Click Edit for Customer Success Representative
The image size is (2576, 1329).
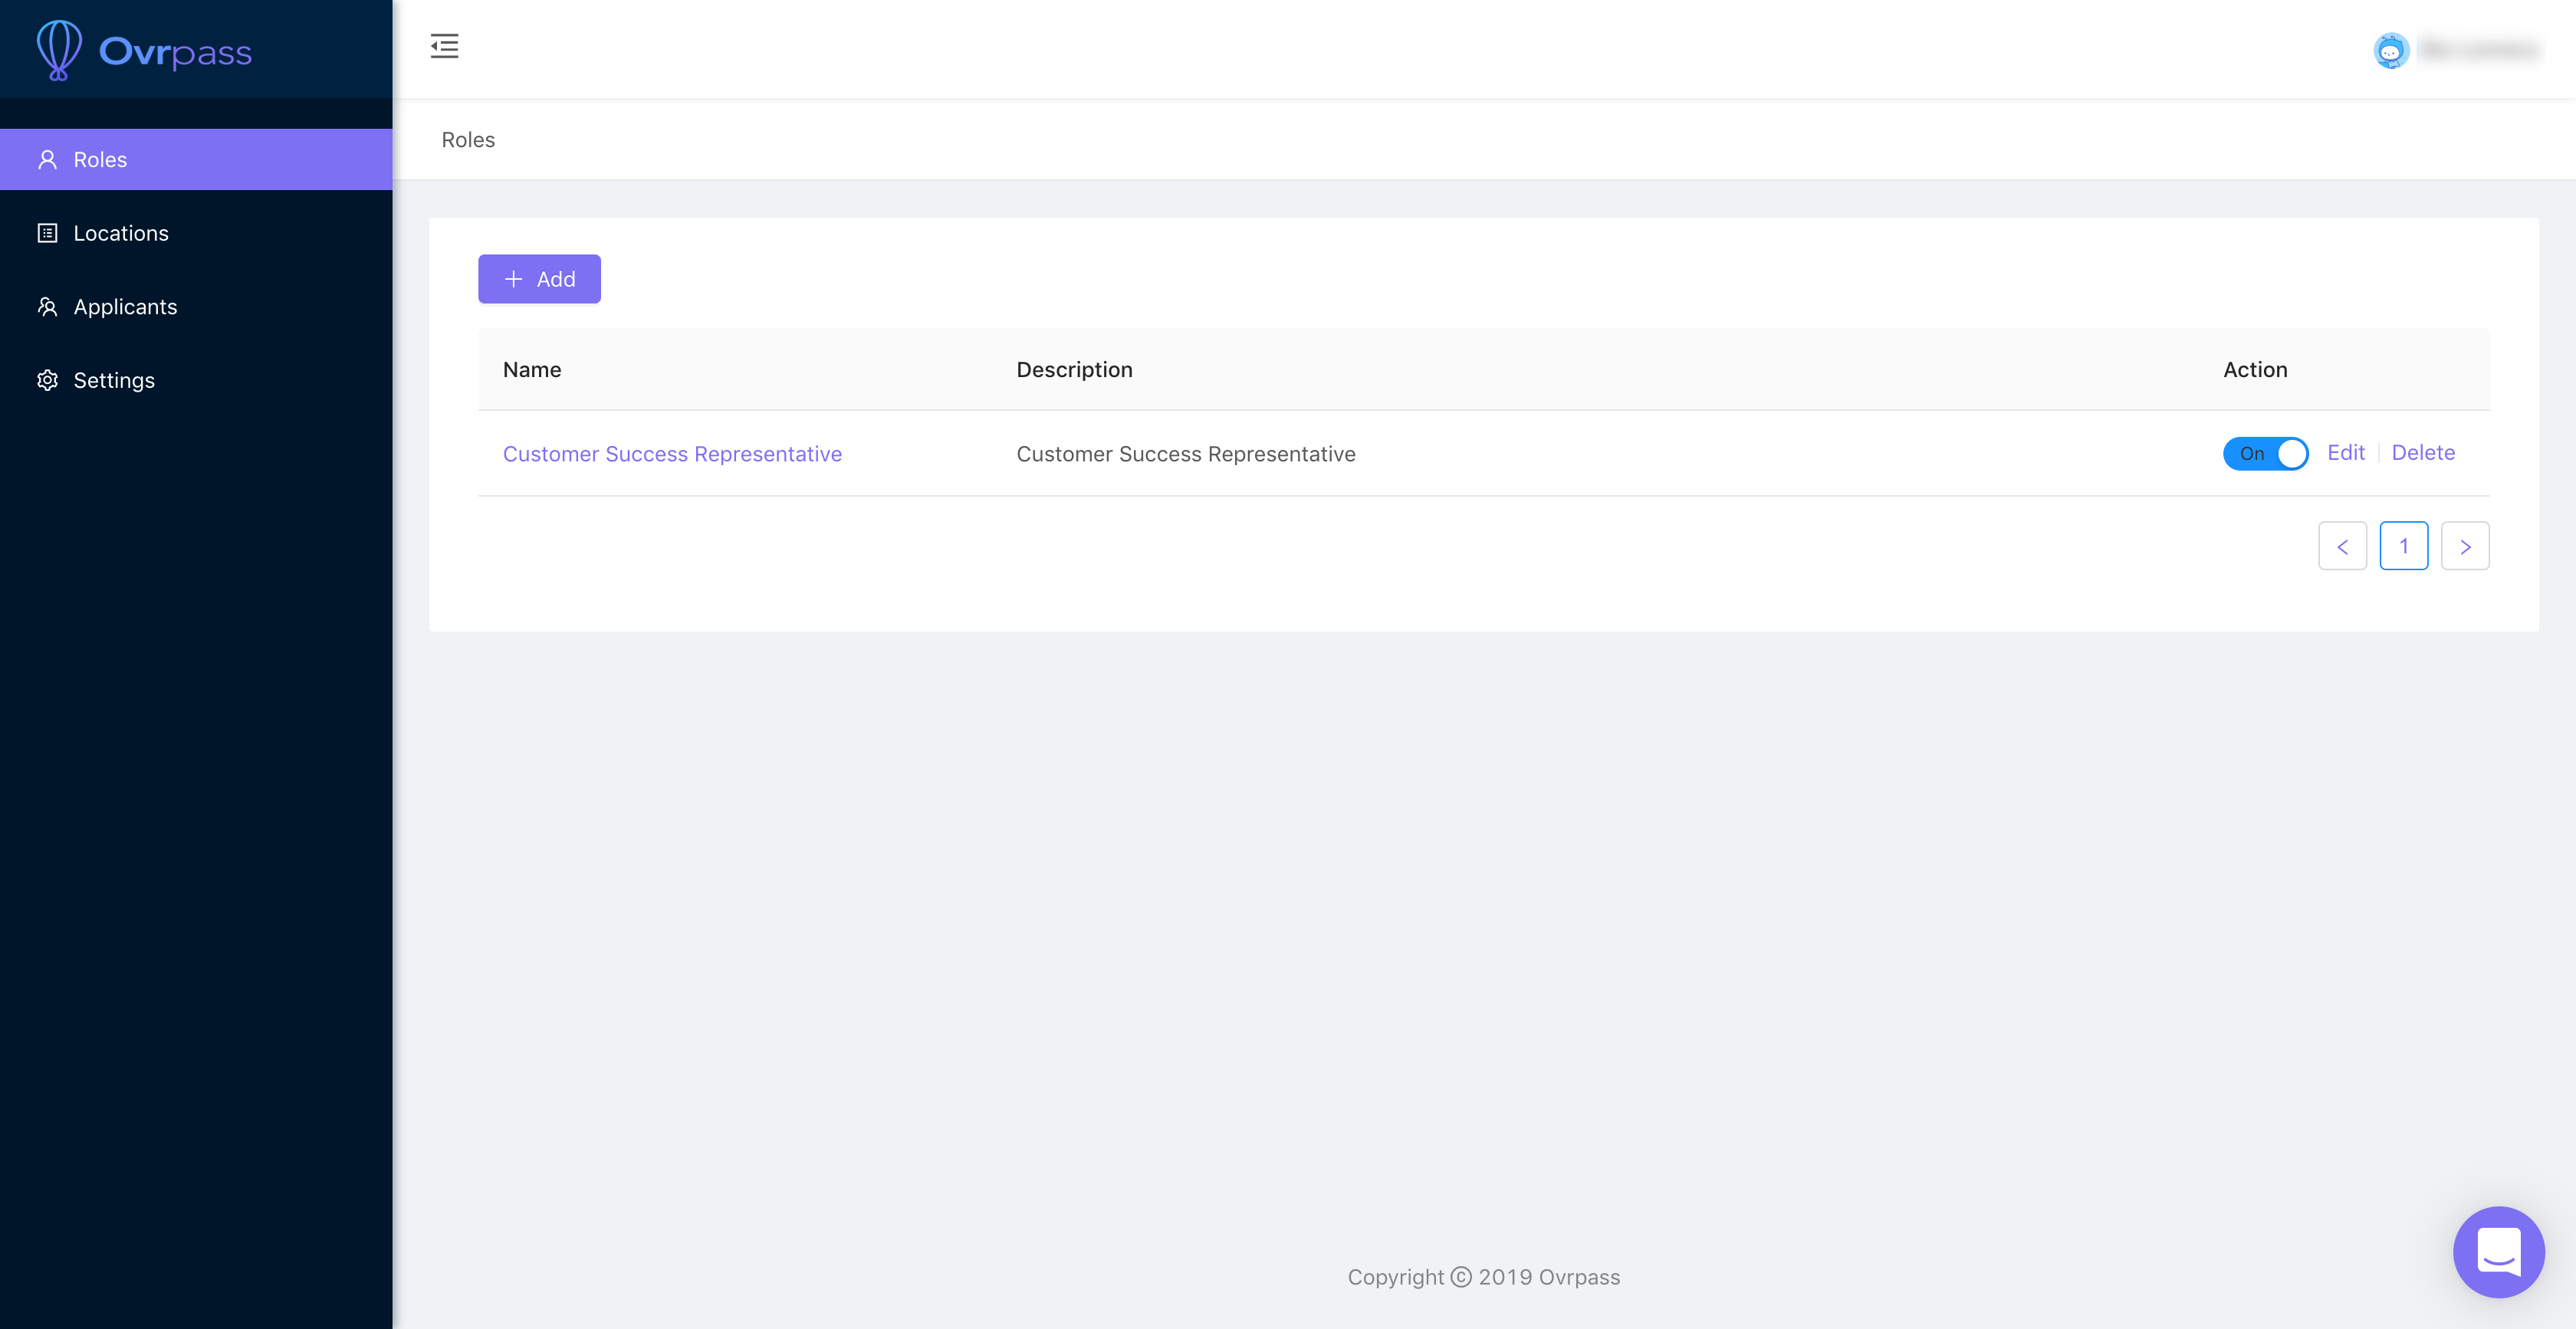2345,453
